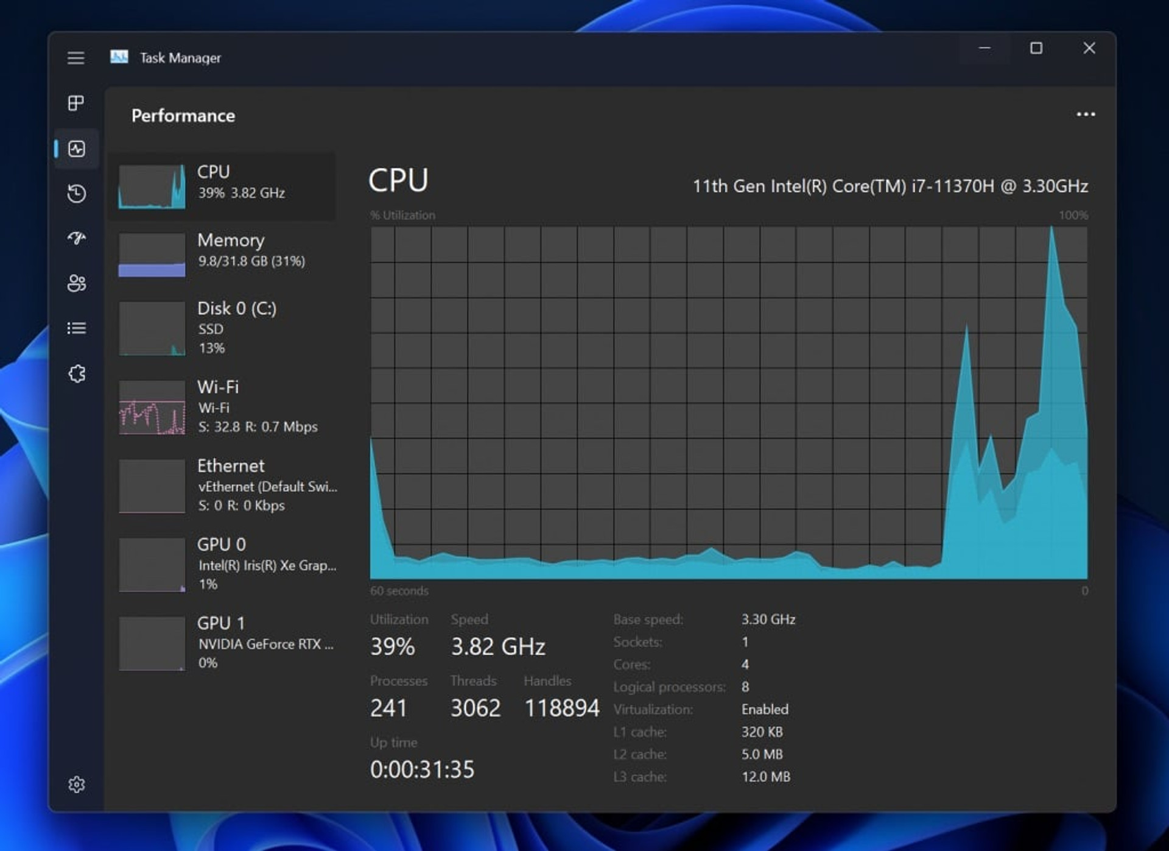The width and height of the screenshot is (1169, 851).
Task: Click the Memory mini graph thumbnail
Action: (x=152, y=255)
